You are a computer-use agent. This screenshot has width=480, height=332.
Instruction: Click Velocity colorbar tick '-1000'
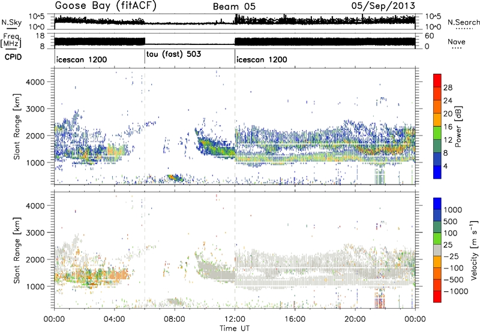point(455,291)
